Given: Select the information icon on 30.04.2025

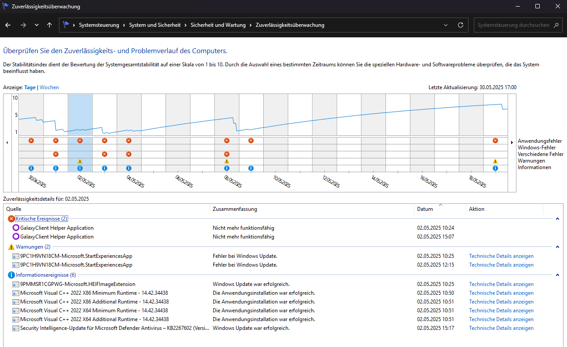Looking at the screenshot, I should [31, 168].
